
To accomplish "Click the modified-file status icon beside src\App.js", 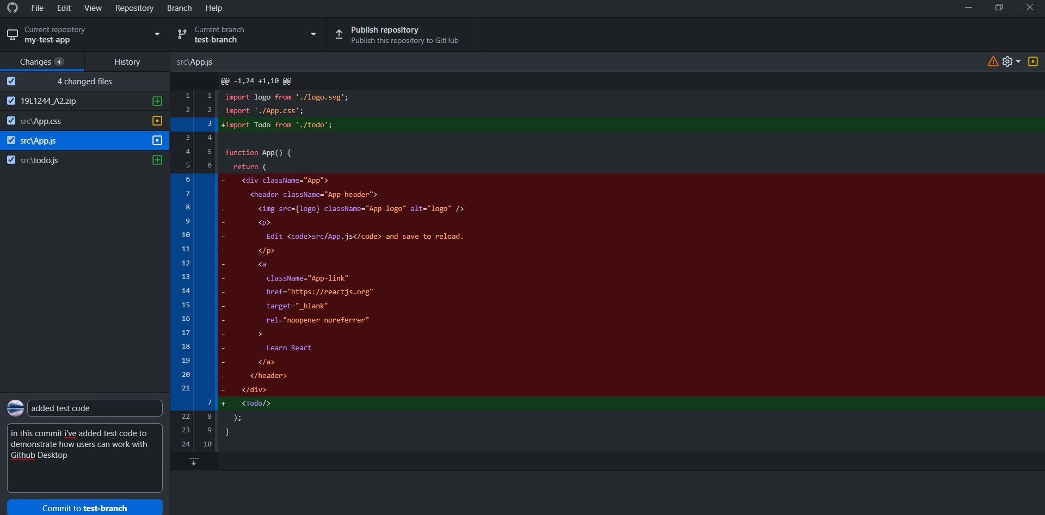I will pos(157,140).
